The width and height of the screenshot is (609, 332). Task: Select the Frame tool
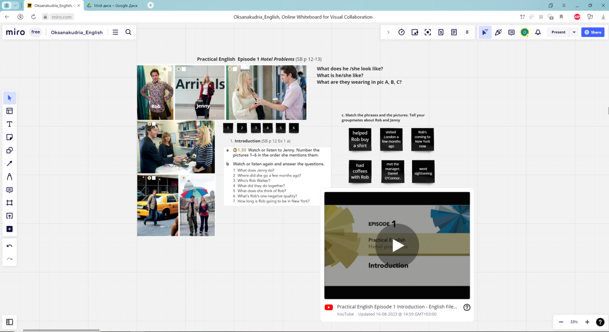pos(10,203)
